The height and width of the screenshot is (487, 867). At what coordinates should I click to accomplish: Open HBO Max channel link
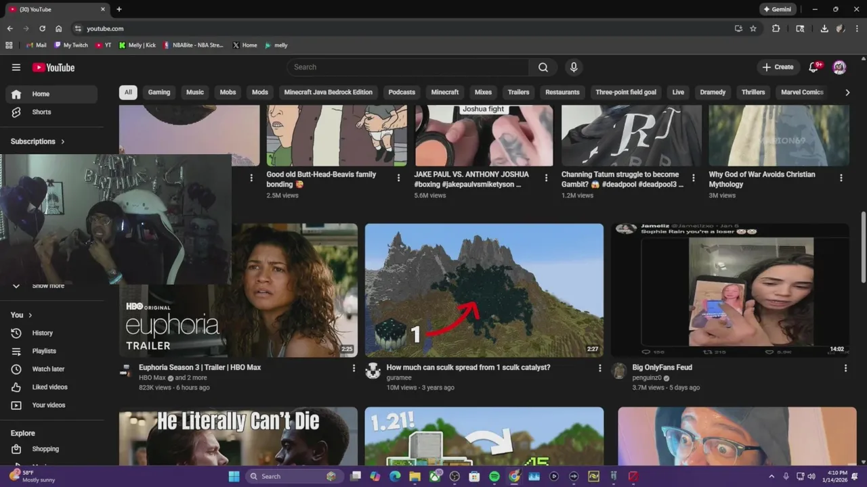152,378
